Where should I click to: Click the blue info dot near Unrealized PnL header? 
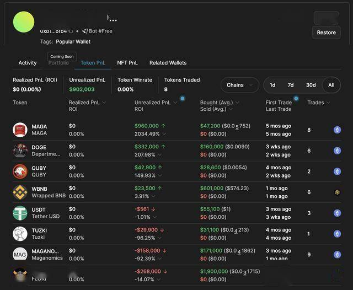click(x=183, y=98)
